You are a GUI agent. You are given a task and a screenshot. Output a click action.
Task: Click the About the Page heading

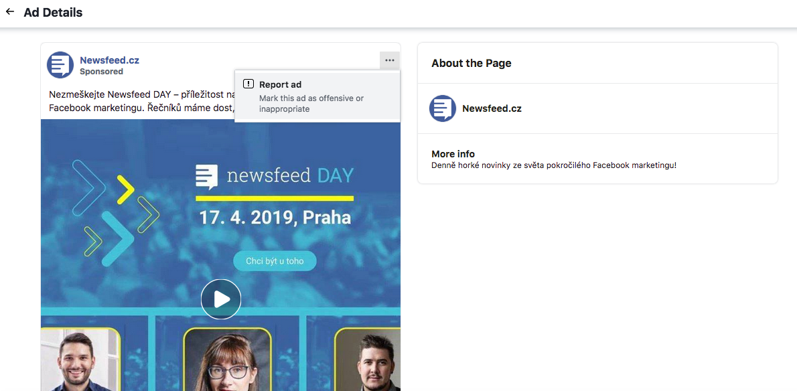coord(472,64)
